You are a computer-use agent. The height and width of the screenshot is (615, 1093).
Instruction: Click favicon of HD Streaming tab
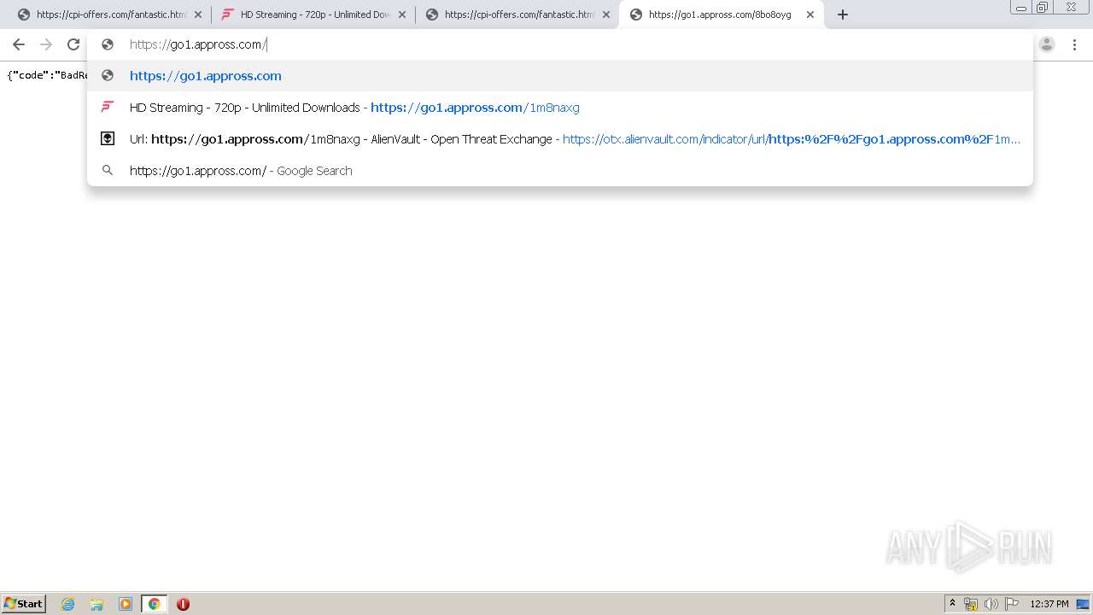click(x=228, y=15)
